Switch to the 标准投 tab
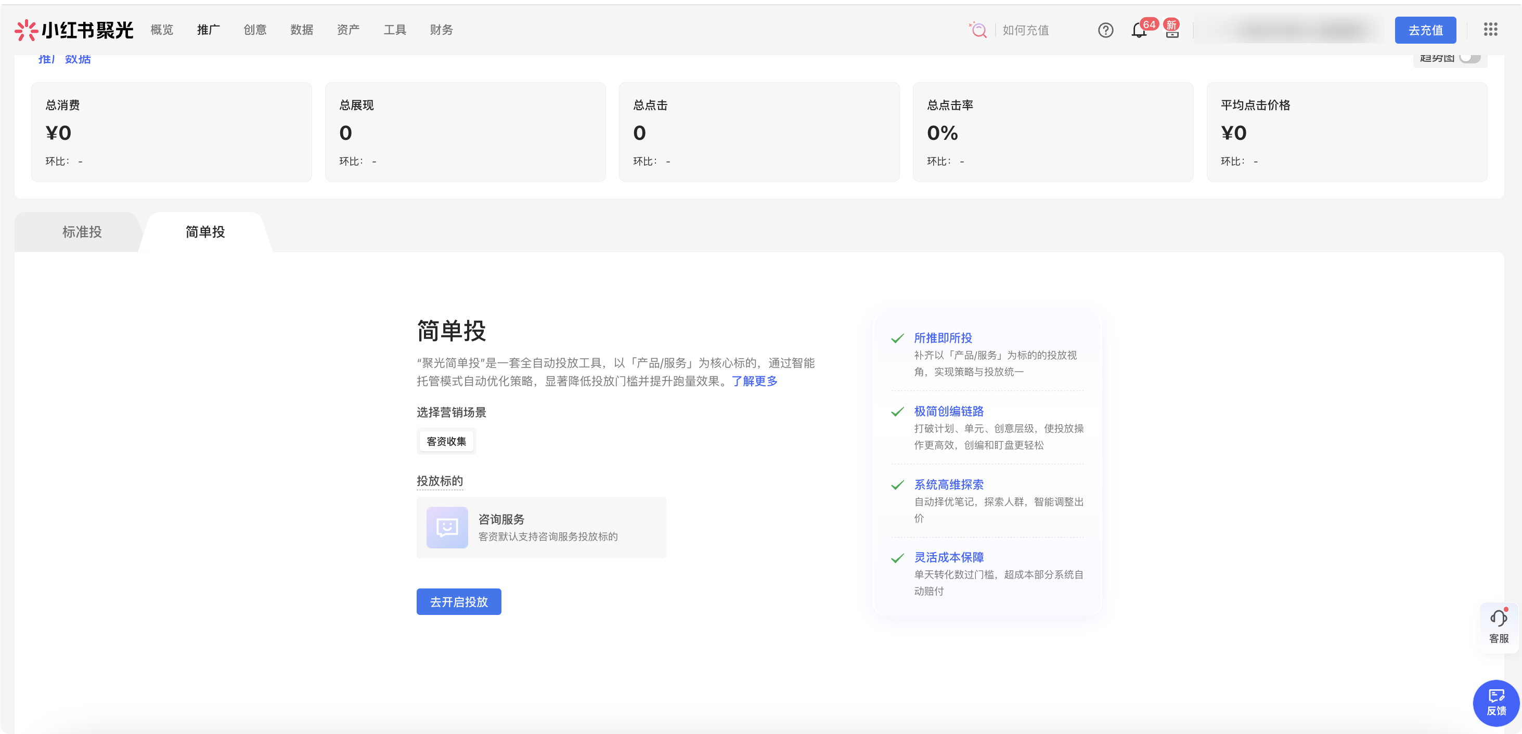This screenshot has height=734, width=1522. click(82, 232)
